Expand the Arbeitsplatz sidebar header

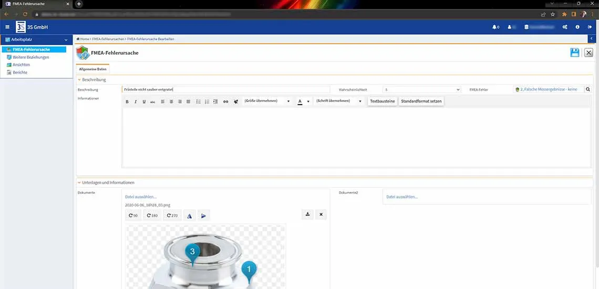pyautogui.click(x=35, y=39)
